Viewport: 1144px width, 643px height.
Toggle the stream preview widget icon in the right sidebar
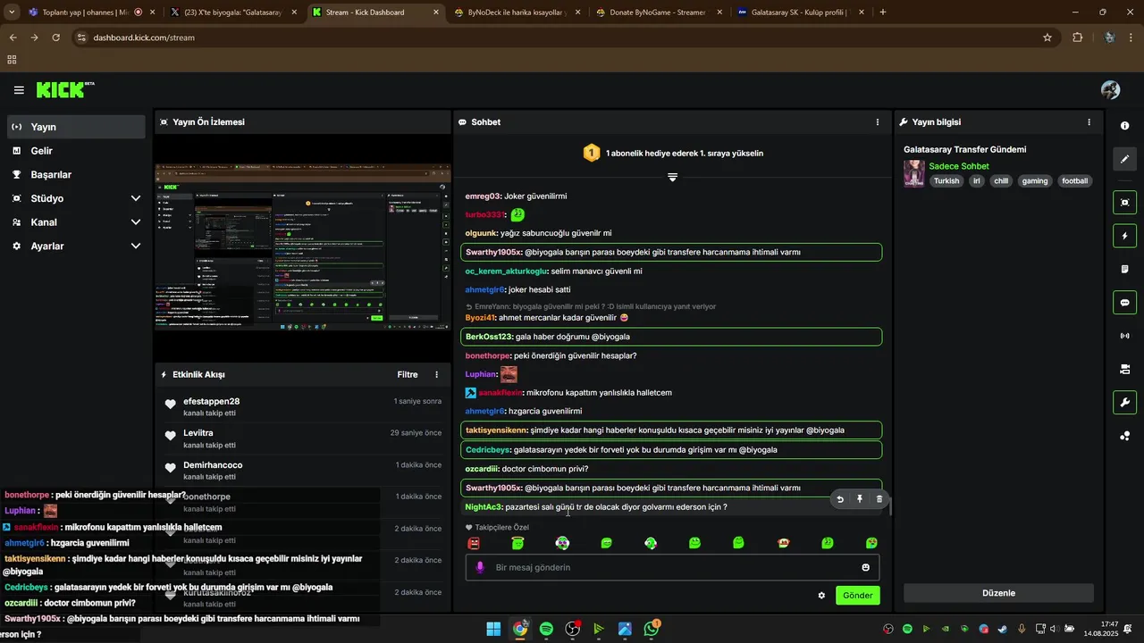[1124, 203]
